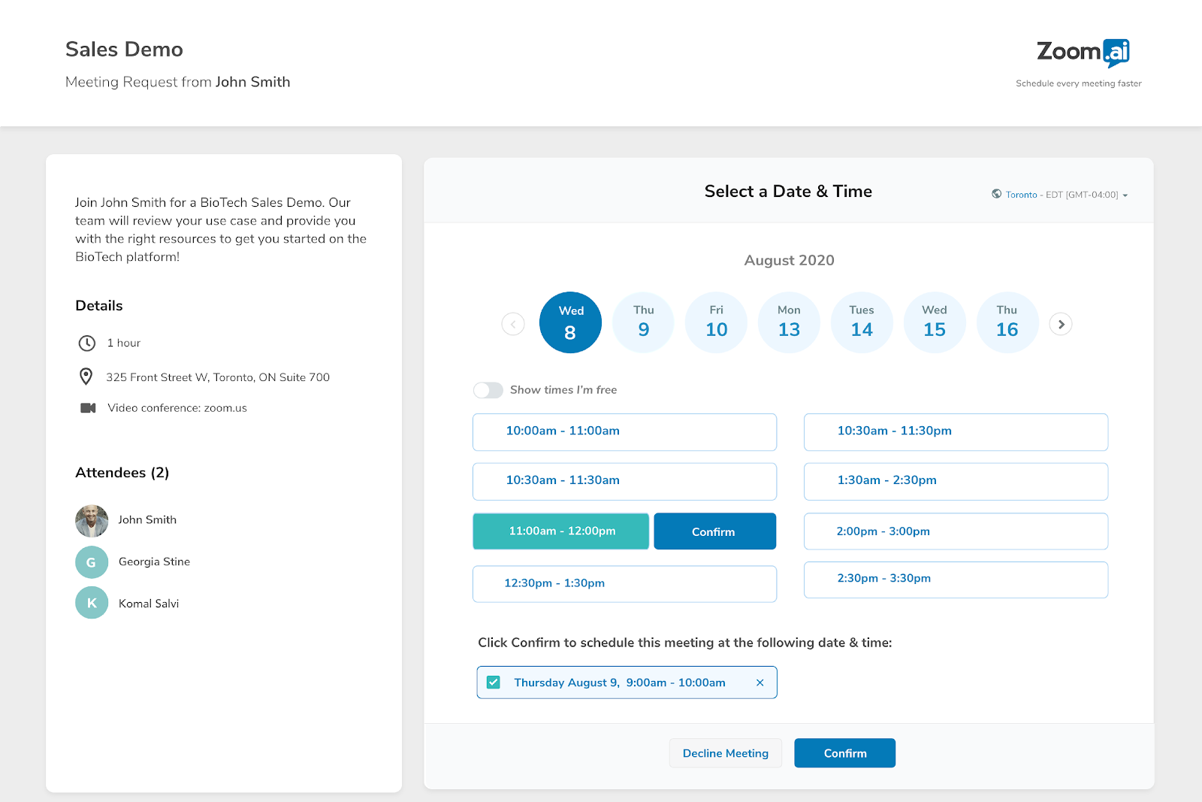Viewport: 1202px width, 802px height.
Task: Click Komal Salvi's avatar icon
Action: pyautogui.click(x=92, y=603)
